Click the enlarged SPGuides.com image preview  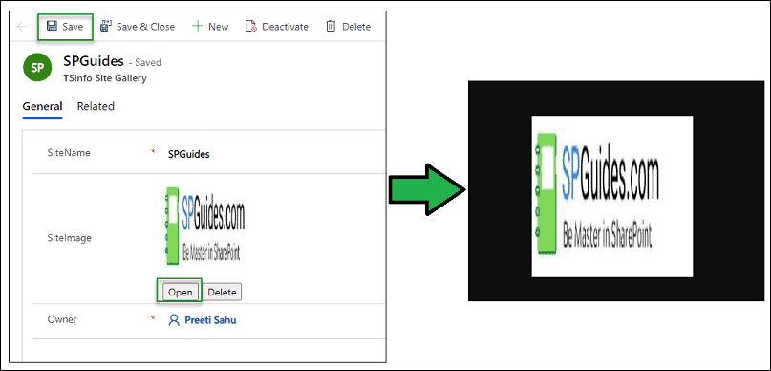point(612,196)
